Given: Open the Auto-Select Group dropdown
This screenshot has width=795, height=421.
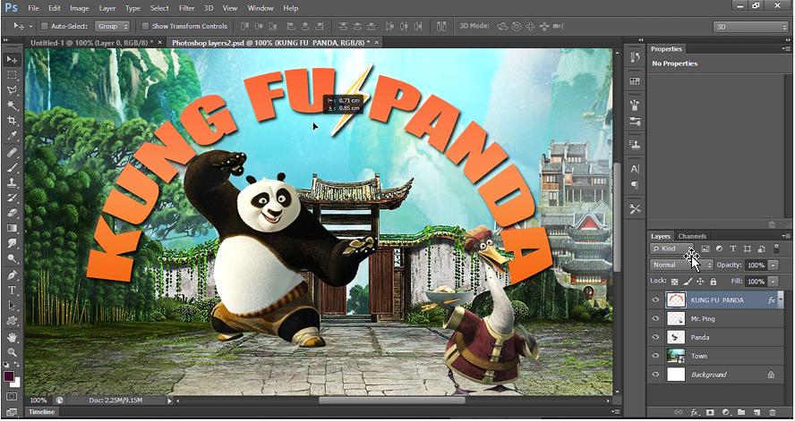Looking at the screenshot, I should pyautogui.click(x=112, y=26).
